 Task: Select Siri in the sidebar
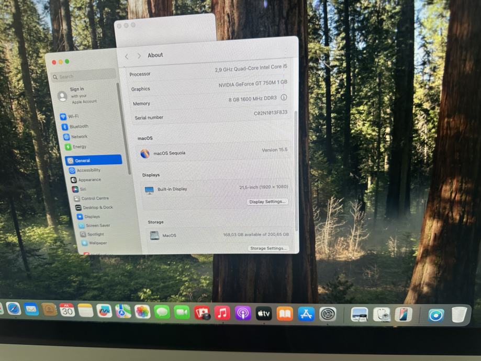(79, 189)
